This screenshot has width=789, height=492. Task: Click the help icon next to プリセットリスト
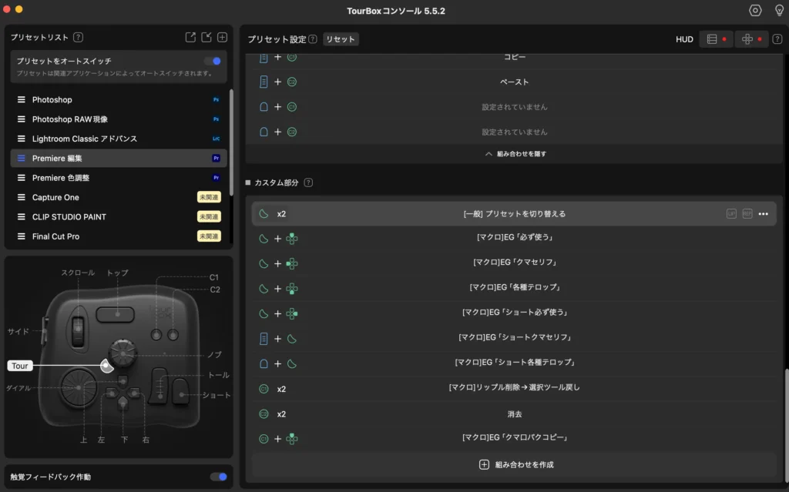click(79, 37)
